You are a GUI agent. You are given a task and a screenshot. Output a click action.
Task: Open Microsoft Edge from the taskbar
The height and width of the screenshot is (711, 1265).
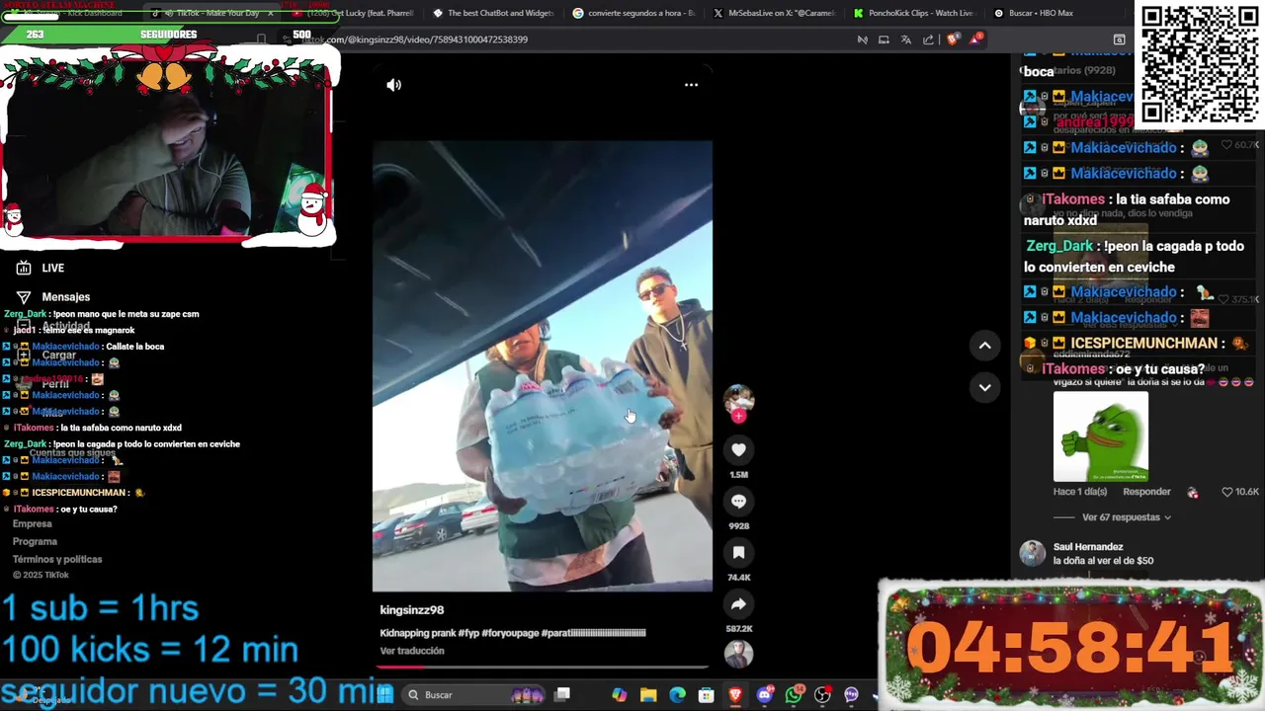(677, 695)
